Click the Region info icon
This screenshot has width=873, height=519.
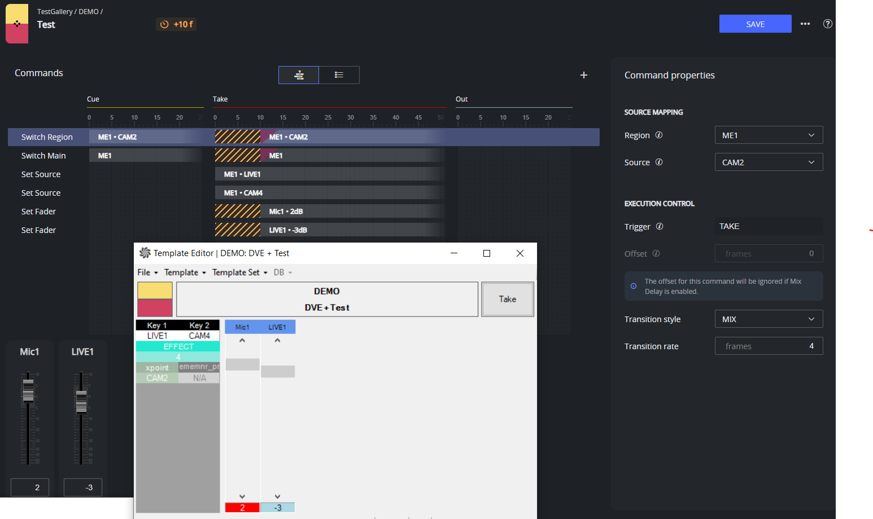tap(659, 135)
